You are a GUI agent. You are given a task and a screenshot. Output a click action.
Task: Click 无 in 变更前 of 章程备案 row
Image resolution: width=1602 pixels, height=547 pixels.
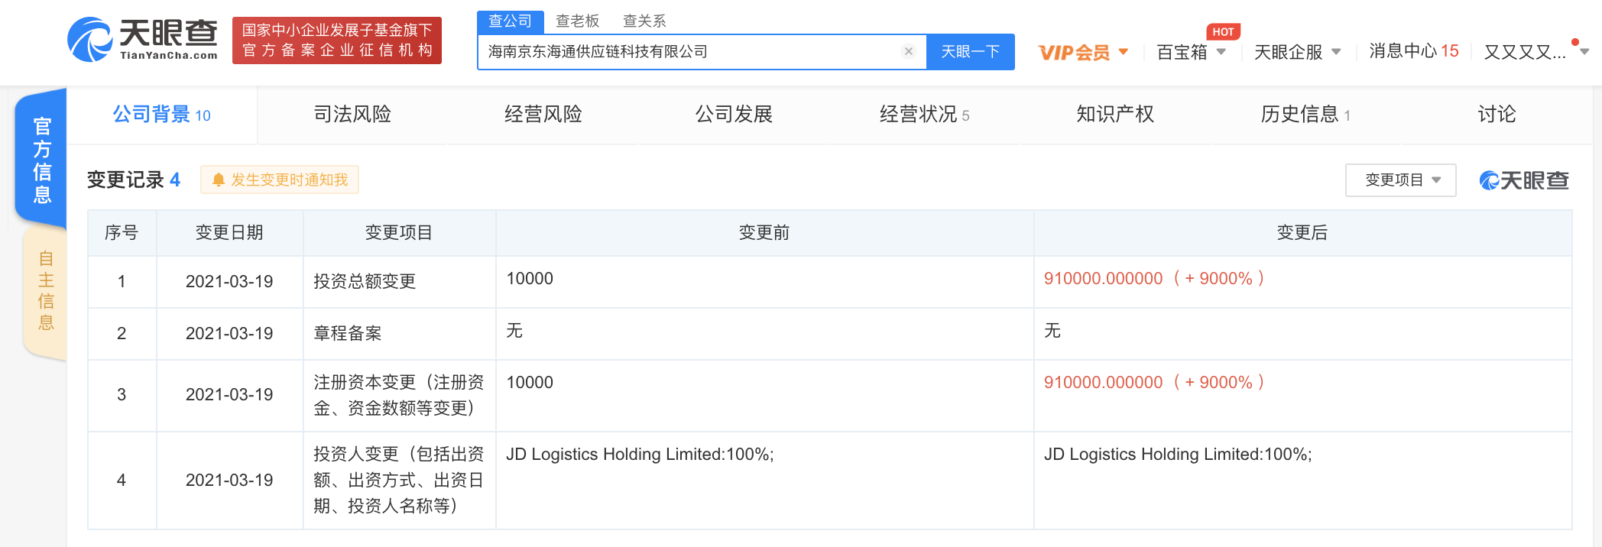point(514,331)
